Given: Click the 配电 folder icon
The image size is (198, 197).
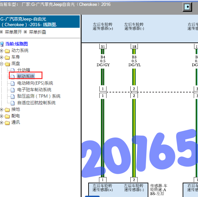Looking at the screenshot, I should coord(7,116).
